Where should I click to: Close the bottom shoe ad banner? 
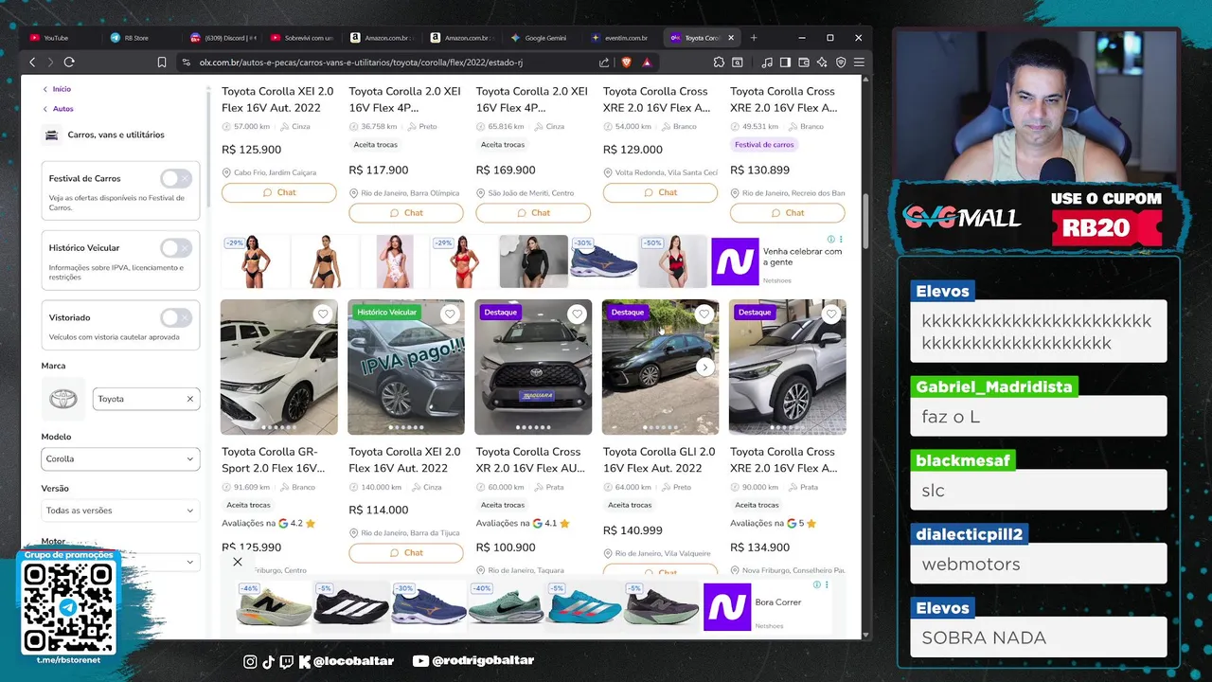click(x=238, y=562)
